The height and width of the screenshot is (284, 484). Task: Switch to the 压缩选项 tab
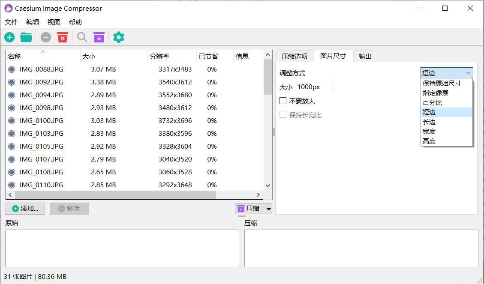(x=294, y=57)
